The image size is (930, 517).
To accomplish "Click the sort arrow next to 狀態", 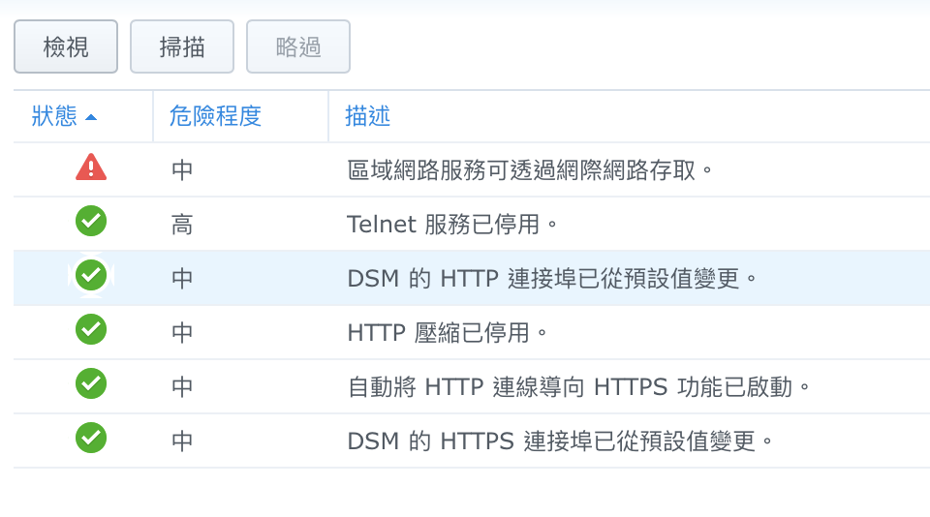I will coord(91,117).
